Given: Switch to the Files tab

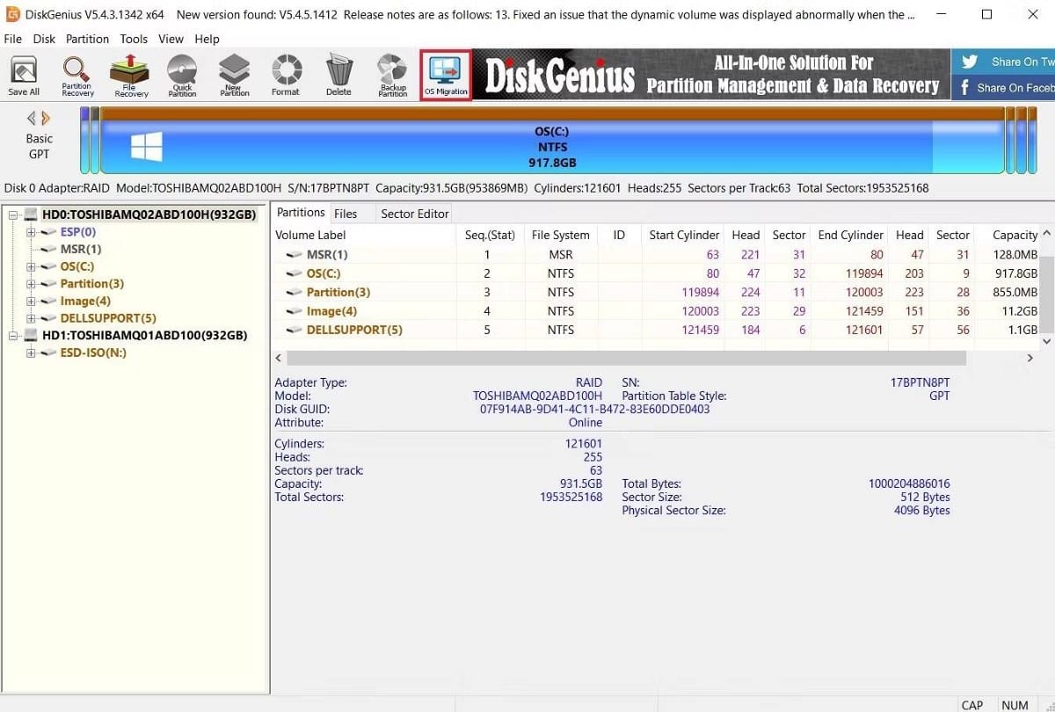Looking at the screenshot, I should [346, 213].
